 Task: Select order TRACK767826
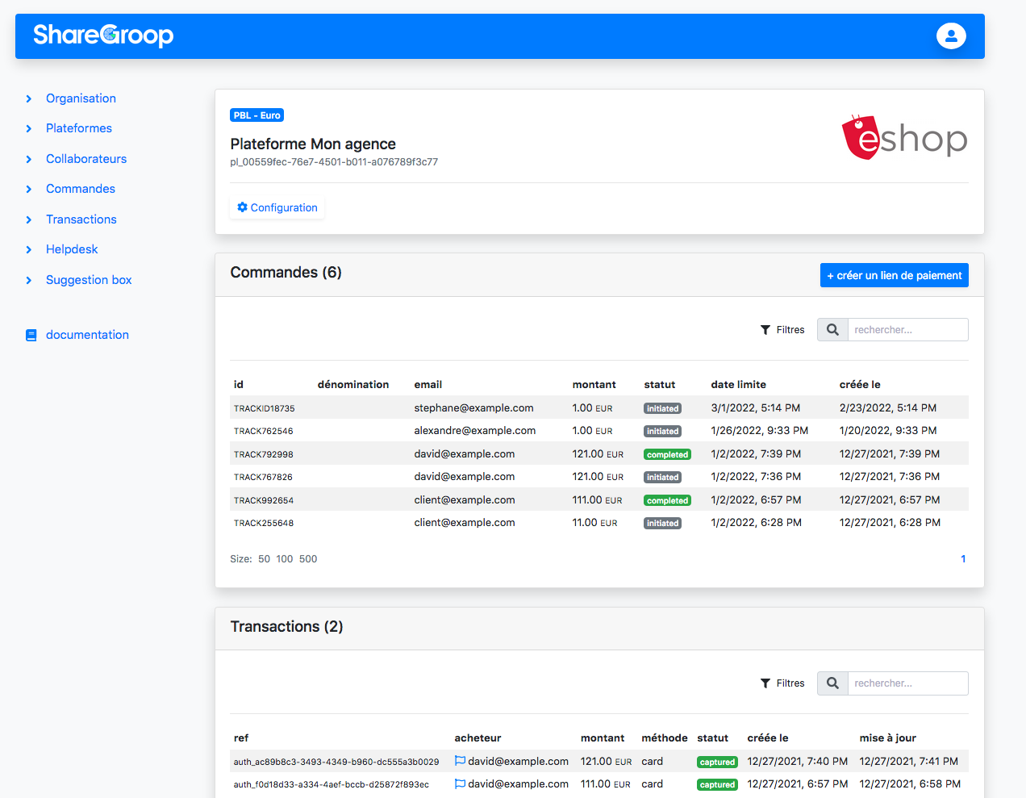[x=263, y=477]
